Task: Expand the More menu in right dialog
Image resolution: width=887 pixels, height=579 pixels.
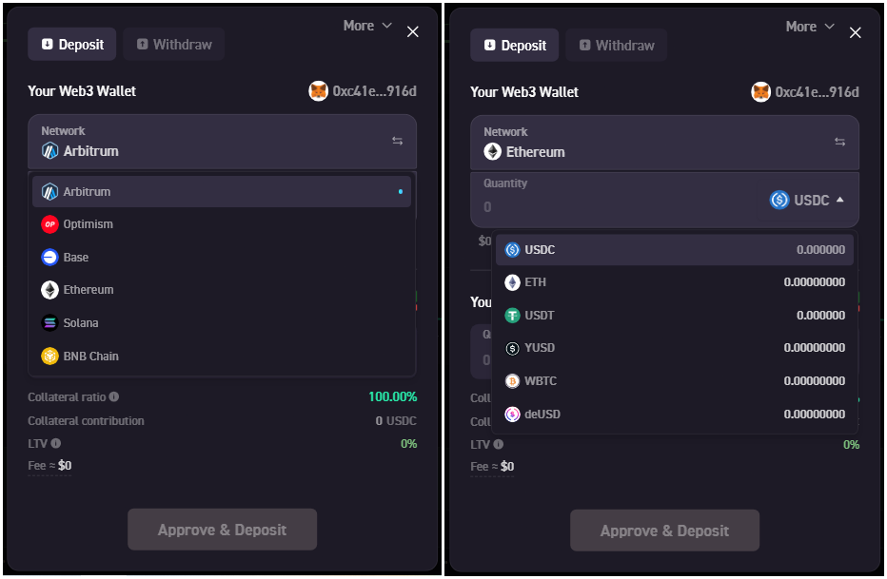Action: pyautogui.click(x=809, y=27)
